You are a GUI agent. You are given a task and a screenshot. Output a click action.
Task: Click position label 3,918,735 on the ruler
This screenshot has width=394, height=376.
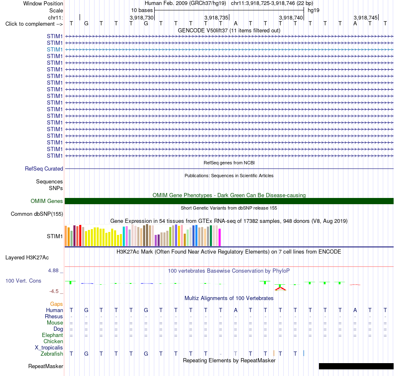pos(216,17)
